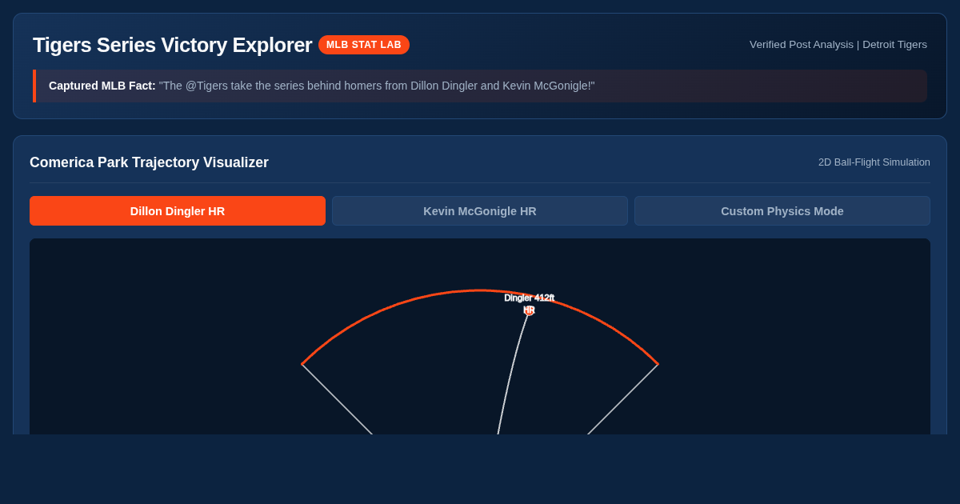The width and height of the screenshot is (960, 504).
Task: Click Comerica Park Trajectory Visualizer heading
Action: [149, 162]
